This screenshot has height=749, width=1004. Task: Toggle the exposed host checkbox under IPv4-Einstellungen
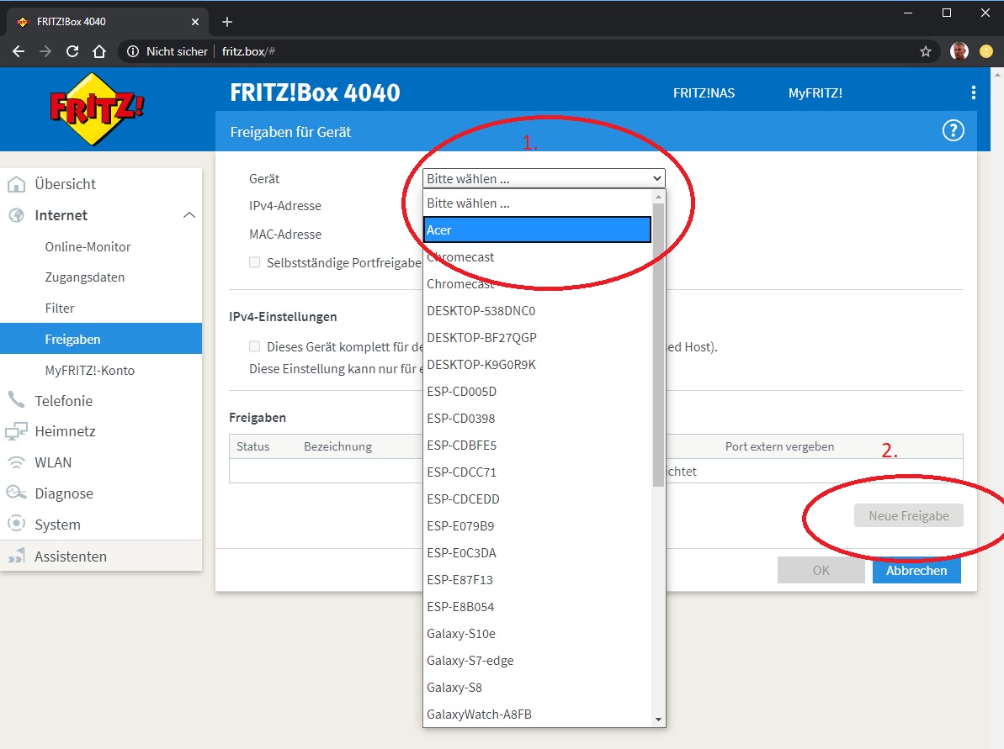pyautogui.click(x=254, y=346)
